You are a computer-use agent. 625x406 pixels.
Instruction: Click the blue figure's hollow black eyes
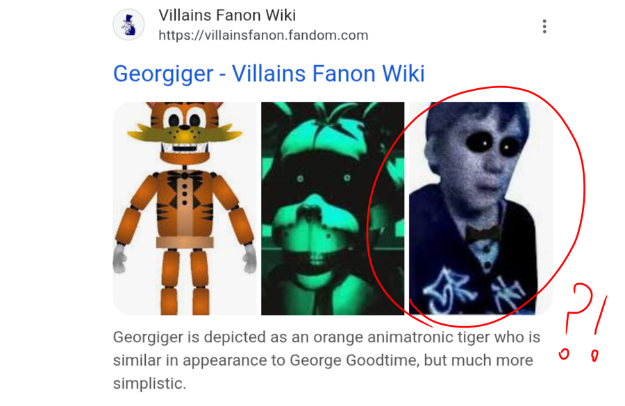coord(492,144)
